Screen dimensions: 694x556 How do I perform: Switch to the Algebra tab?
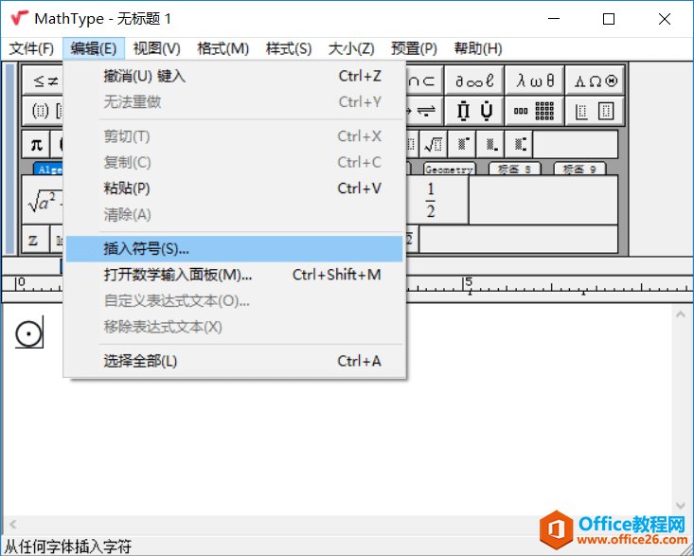pyautogui.click(x=48, y=170)
